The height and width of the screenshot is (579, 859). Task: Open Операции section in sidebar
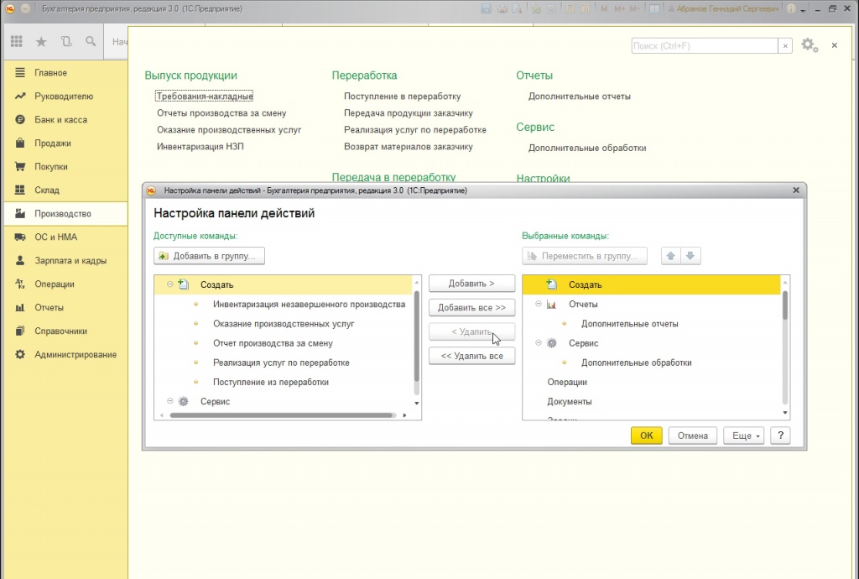point(65,284)
